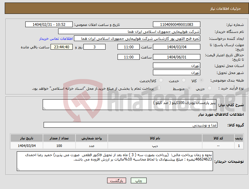Click the اطلاعات کالاهای مورد نیاز section title
The height and width of the screenshot is (189, 249).
point(221,114)
